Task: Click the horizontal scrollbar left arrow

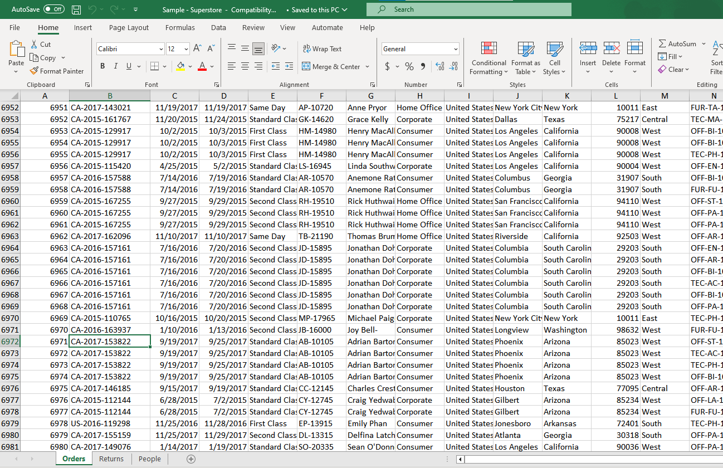Action: click(x=460, y=459)
